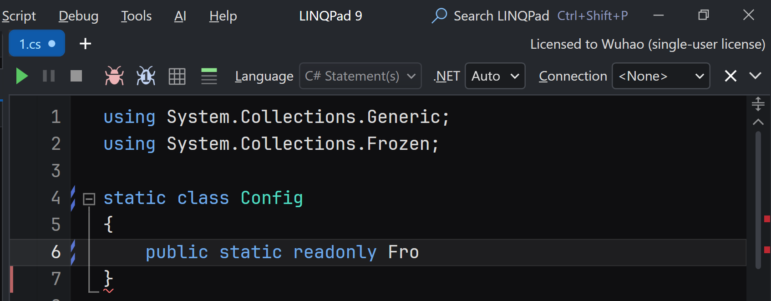Collapse the Config class fold marker
771x301 pixels.
[x=89, y=199]
